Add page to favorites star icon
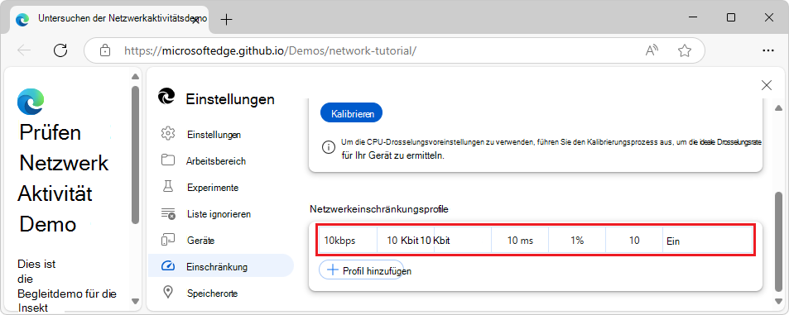The image size is (789, 315). [x=684, y=50]
